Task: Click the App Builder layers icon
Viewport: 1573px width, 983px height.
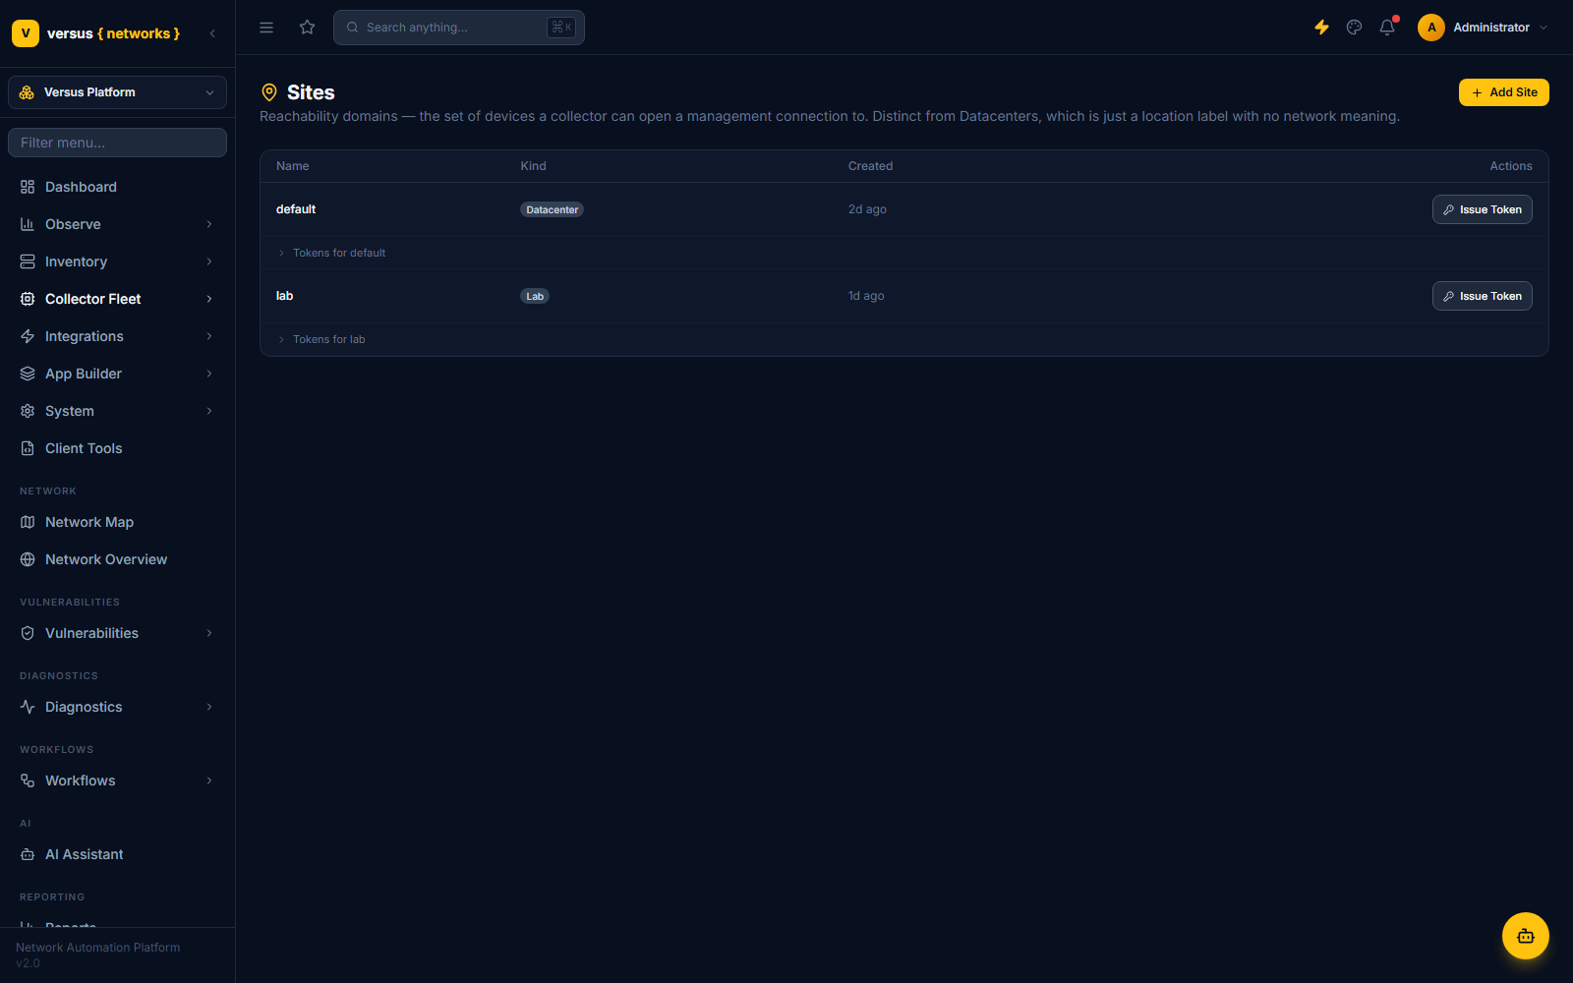Action: pyautogui.click(x=28, y=374)
